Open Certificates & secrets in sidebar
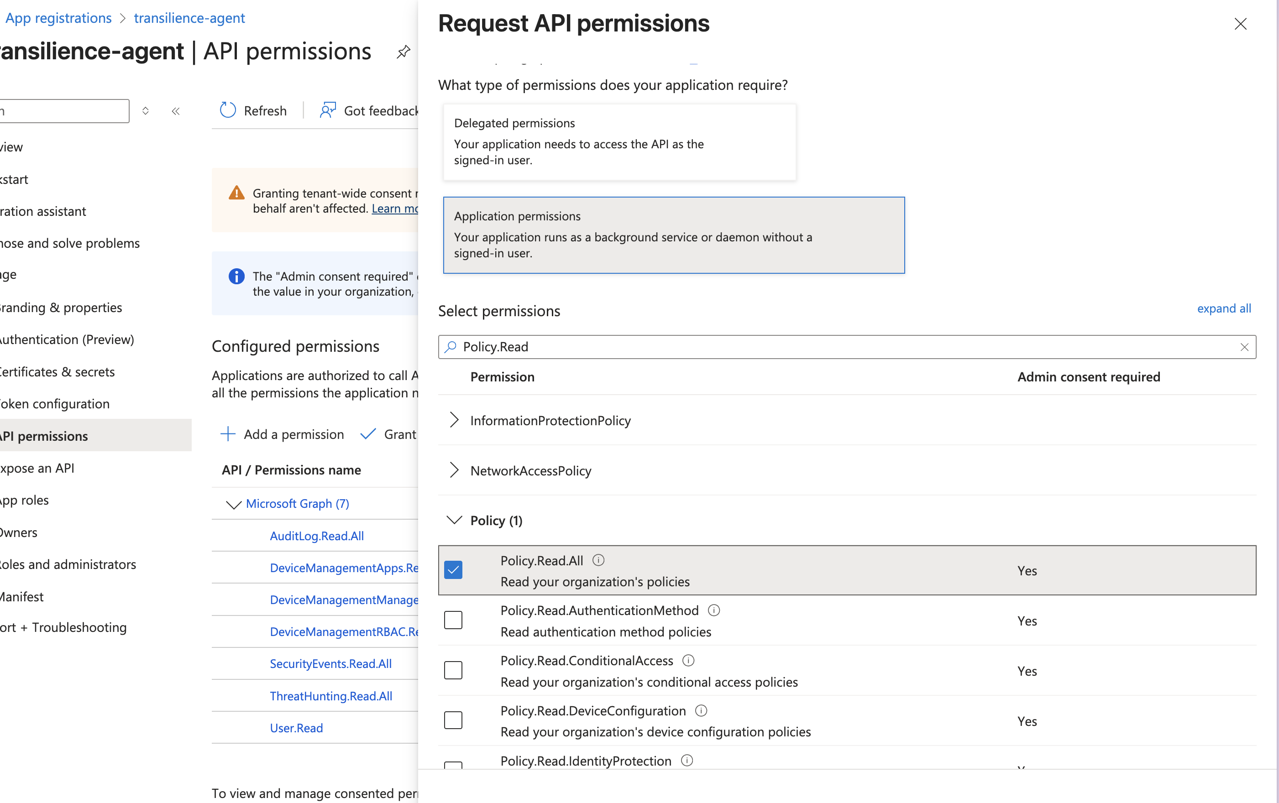The width and height of the screenshot is (1279, 803). coord(58,371)
